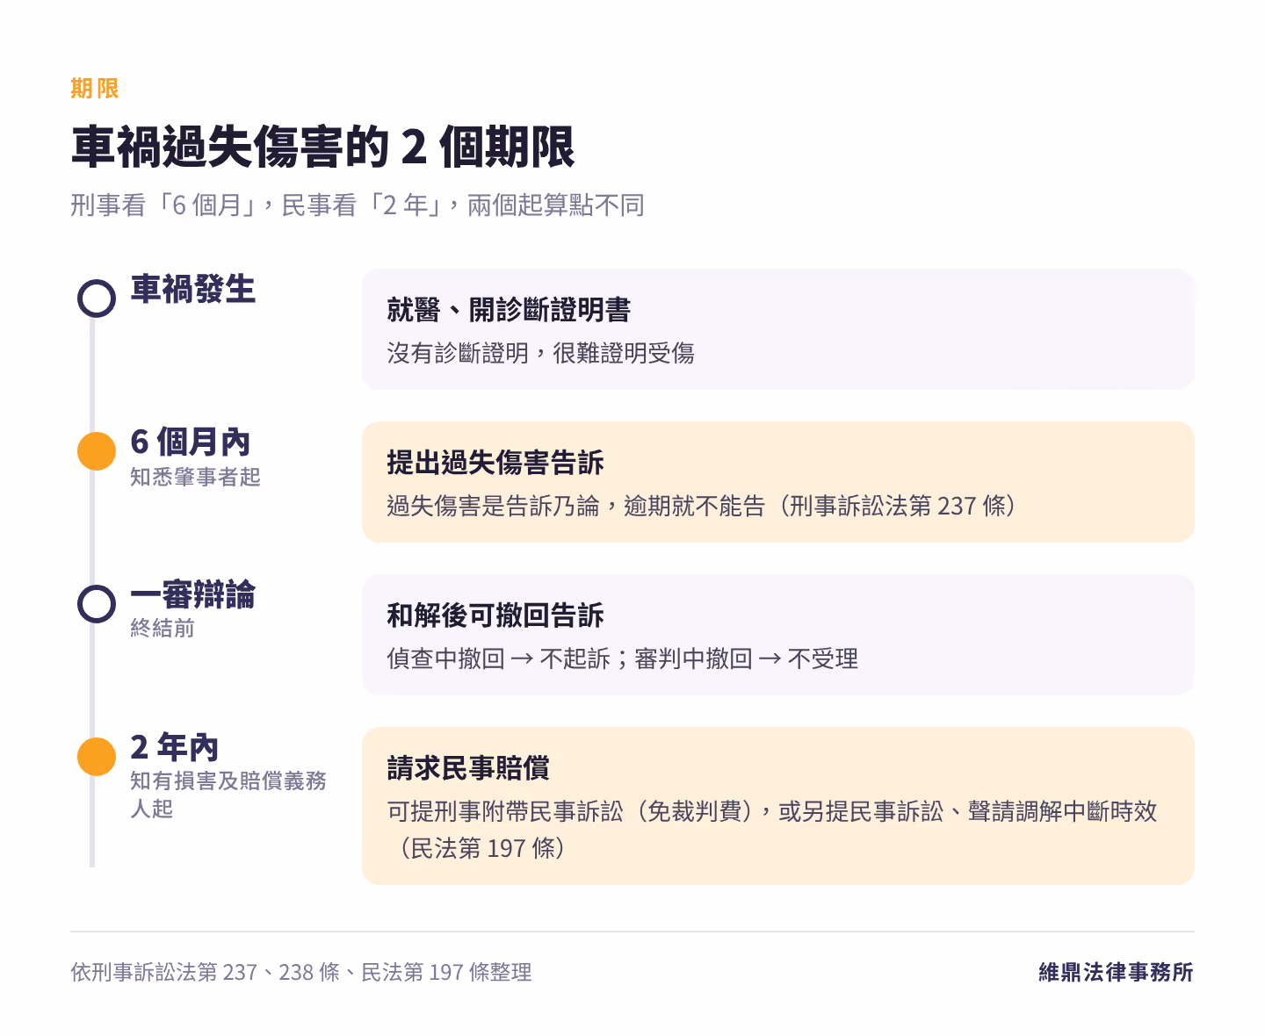This screenshot has width=1265, height=1036.
Task: Click the 車禍發生 timeline label
Action: point(193,290)
